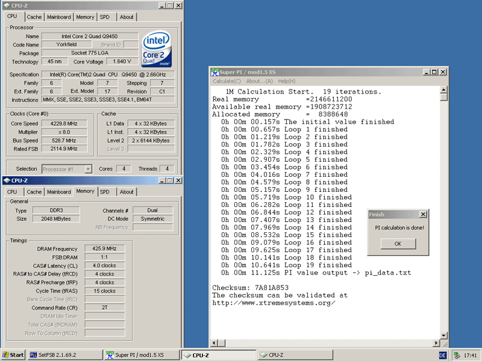Click the Intel Core 2 Quad logo
The width and height of the screenshot is (482, 362).
click(157, 49)
